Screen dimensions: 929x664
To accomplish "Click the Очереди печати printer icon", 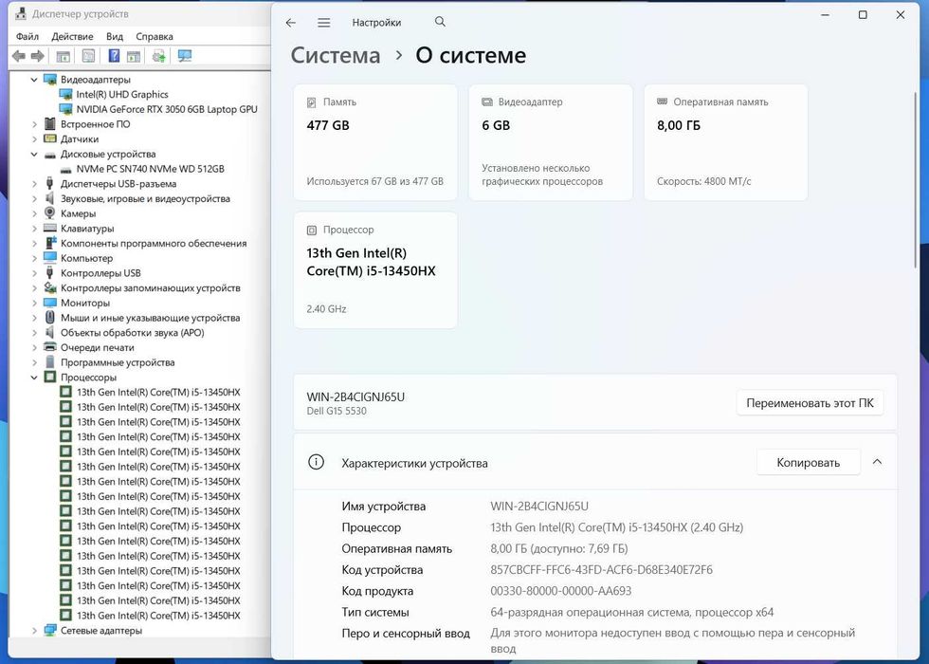I will tap(50, 347).
